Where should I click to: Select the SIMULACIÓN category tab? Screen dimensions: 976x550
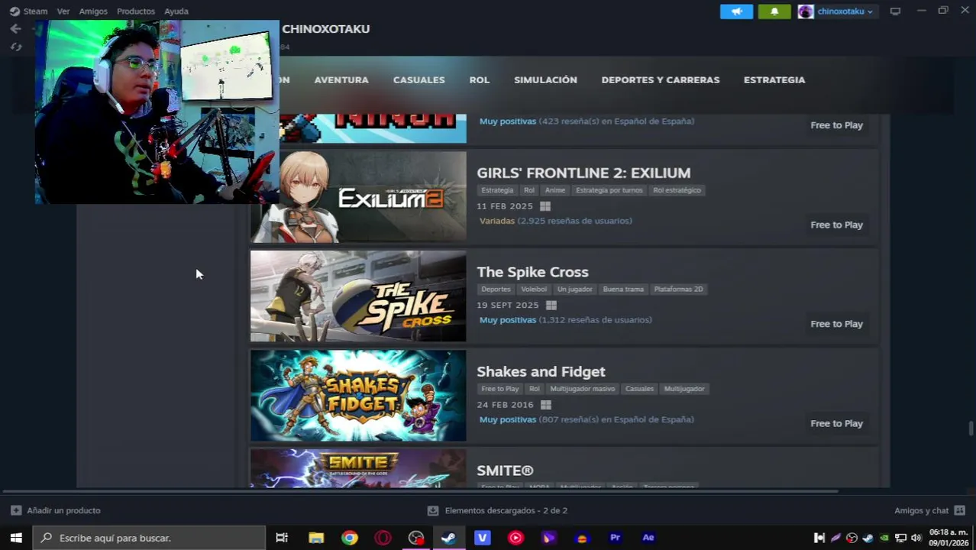click(x=545, y=79)
